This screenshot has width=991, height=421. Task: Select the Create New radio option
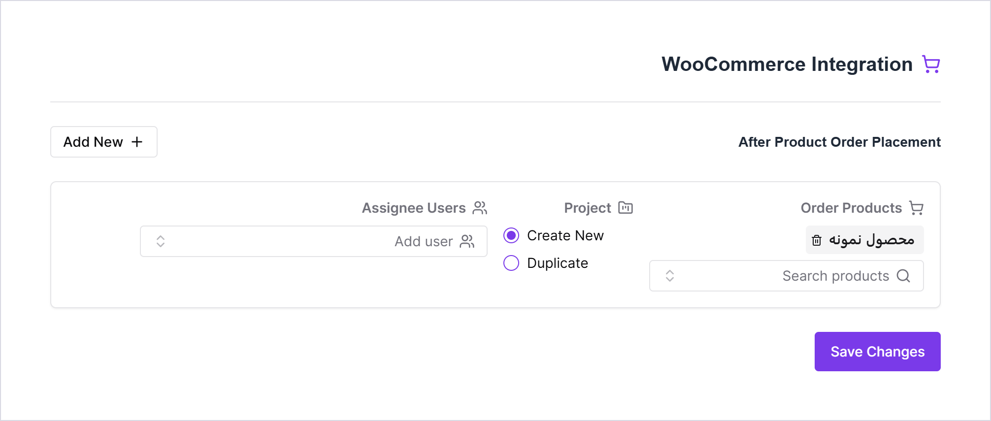511,235
